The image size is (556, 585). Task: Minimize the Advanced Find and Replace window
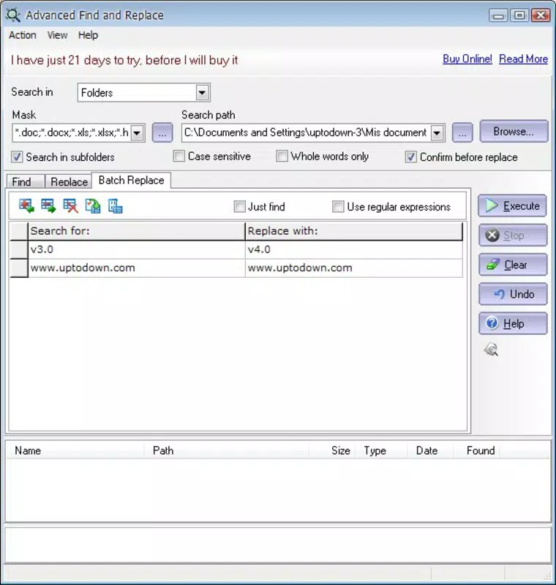[x=498, y=15]
